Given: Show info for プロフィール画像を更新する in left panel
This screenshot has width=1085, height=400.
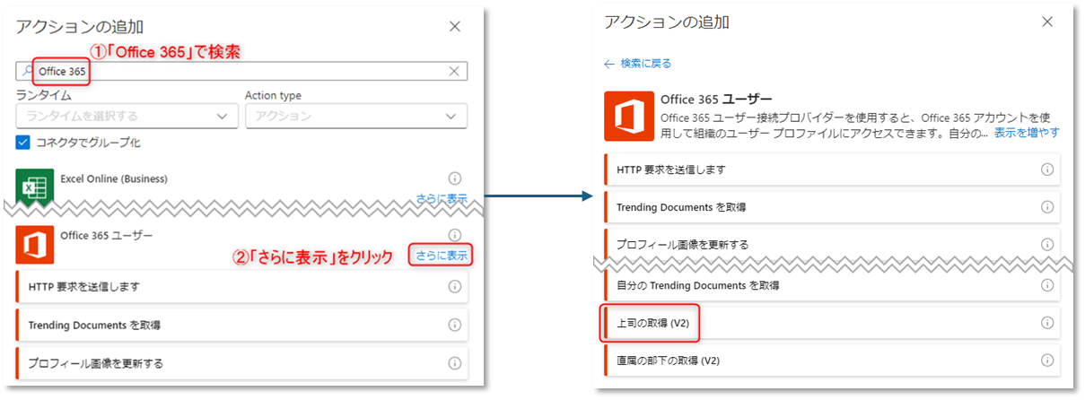Looking at the screenshot, I should [454, 363].
